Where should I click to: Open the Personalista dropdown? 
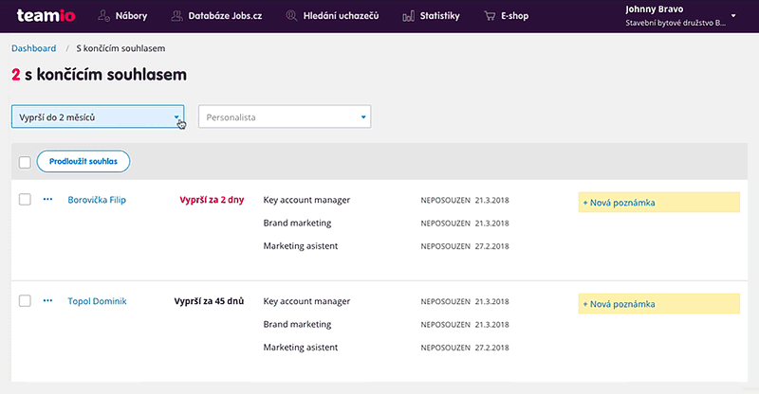285,116
